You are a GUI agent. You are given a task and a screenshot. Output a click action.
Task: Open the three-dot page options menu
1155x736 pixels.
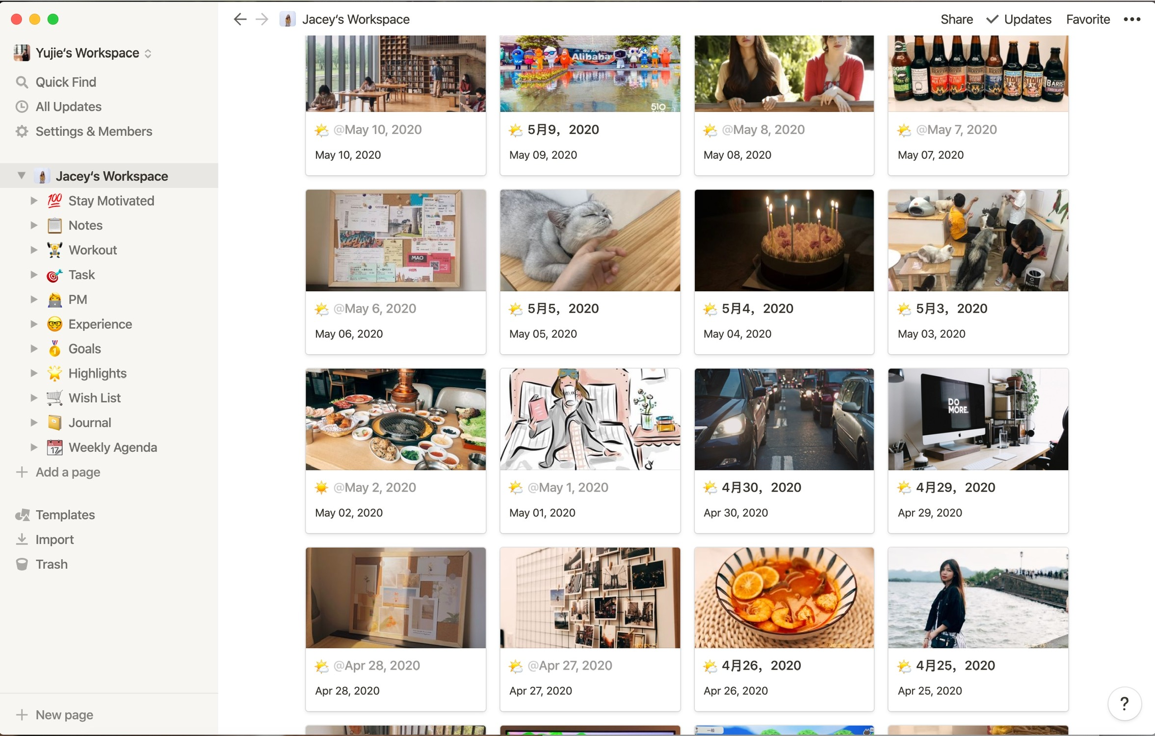click(1131, 19)
